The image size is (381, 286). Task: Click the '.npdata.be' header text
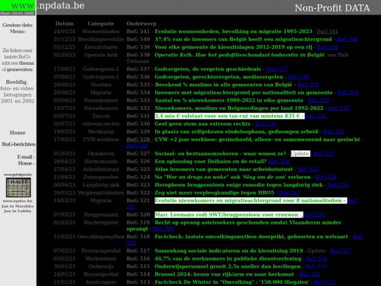(x=61, y=6)
